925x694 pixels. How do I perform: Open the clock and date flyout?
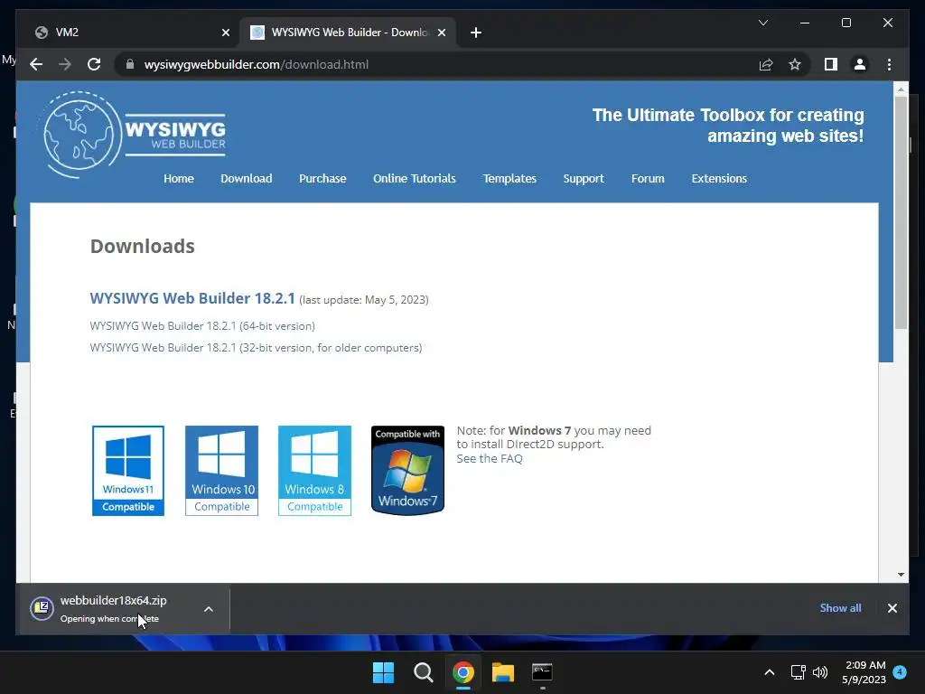(864, 672)
